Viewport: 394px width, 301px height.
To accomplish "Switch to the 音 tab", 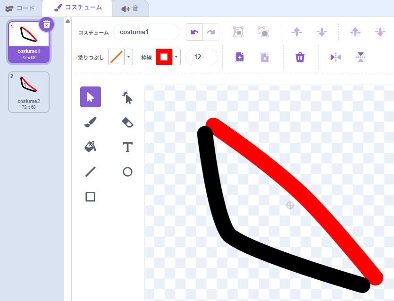I will (x=130, y=9).
